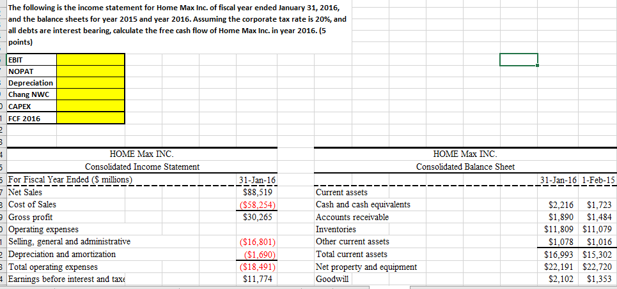617x289 pixels.
Task: Click Earnings before interest and taxes label
Action: tap(67, 279)
